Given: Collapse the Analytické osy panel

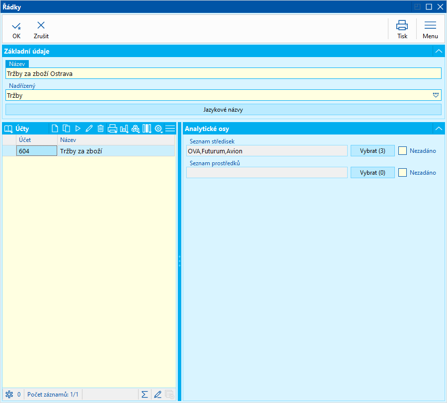Looking at the screenshot, I should tap(438, 129).
